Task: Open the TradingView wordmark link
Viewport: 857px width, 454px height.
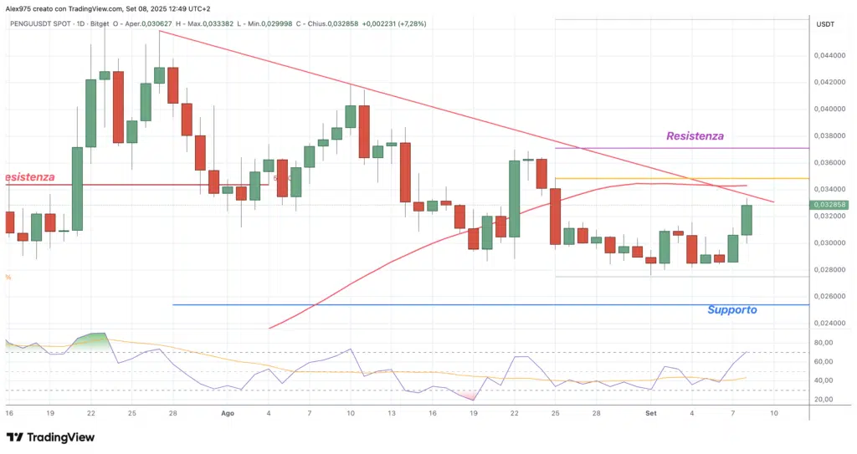Action: 60,437
